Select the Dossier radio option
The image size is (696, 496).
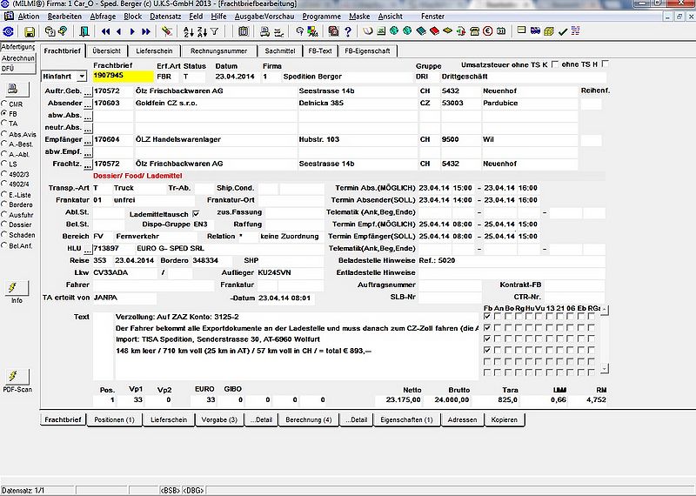[x=4, y=225]
